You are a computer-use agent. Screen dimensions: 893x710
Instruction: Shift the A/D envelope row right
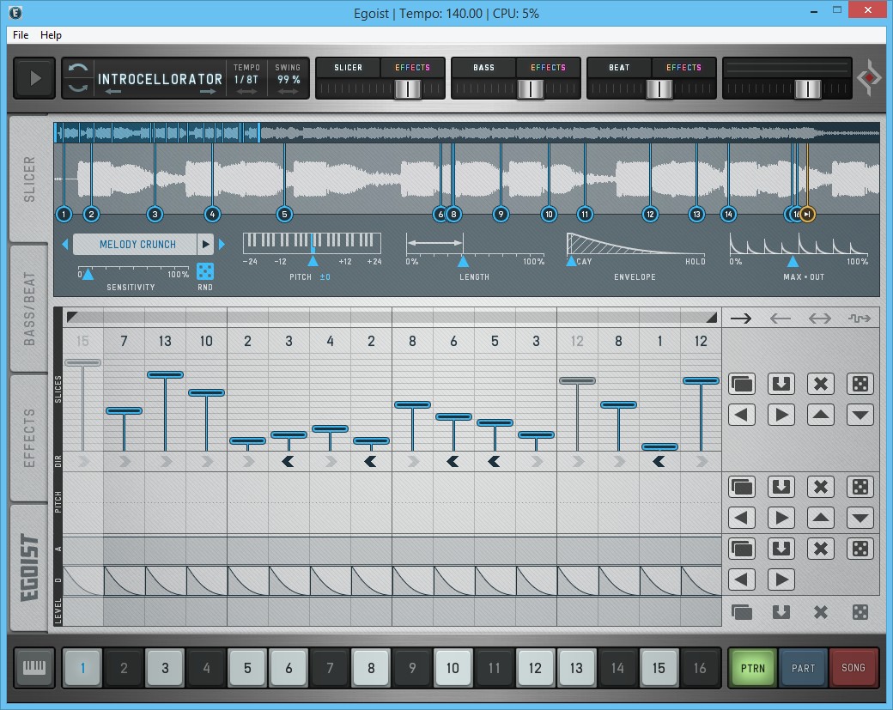point(781,580)
